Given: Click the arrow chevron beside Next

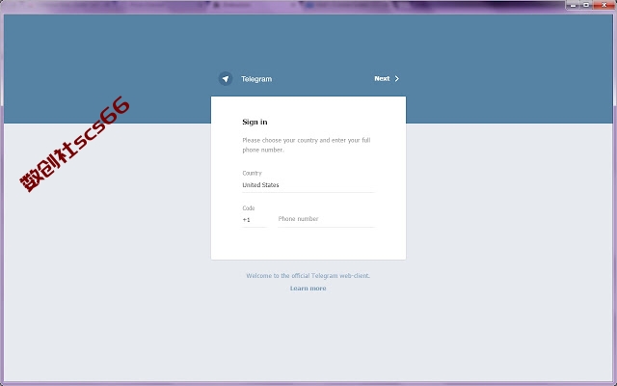Looking at the screenshot, I should coord(396,79).
